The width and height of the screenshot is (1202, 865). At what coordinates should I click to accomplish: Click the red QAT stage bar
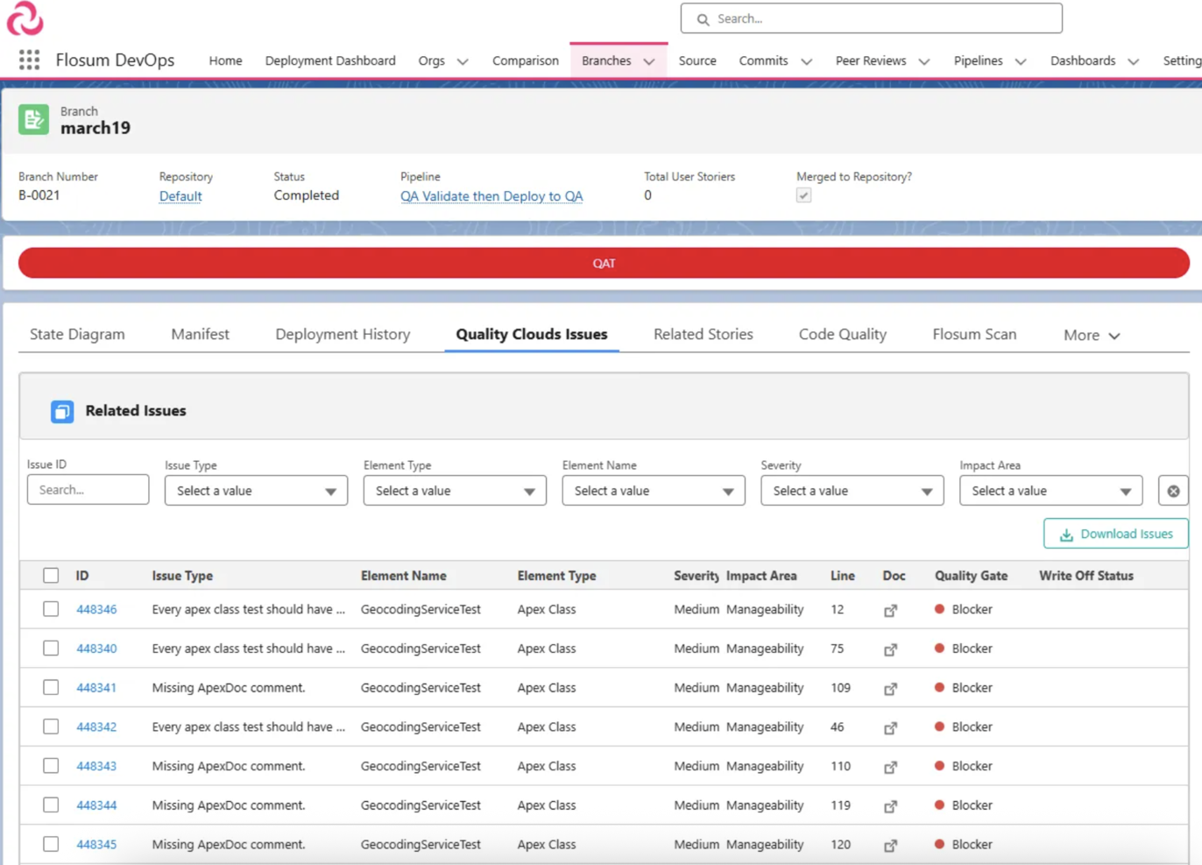[604, 263]
